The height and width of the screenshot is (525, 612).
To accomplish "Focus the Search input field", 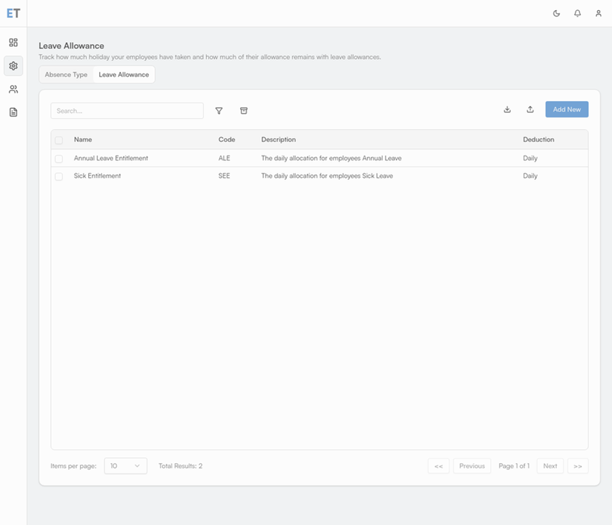I will [127, 111].
